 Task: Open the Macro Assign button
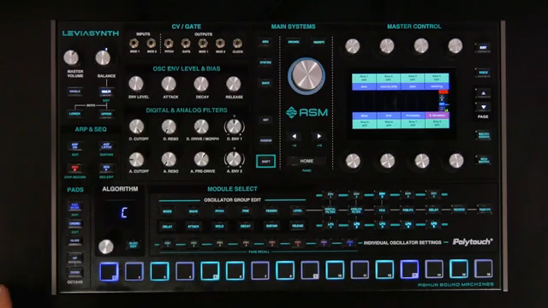click(483, 135)
